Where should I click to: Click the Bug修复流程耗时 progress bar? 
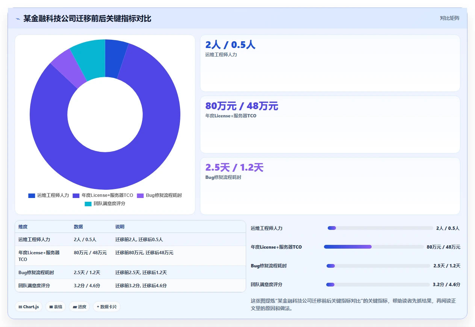[x=378, y=265]
